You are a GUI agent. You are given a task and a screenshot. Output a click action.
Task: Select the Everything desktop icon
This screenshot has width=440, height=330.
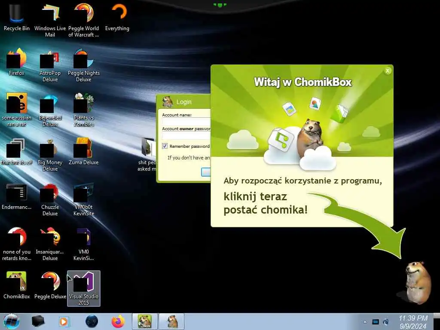point(117,17)
